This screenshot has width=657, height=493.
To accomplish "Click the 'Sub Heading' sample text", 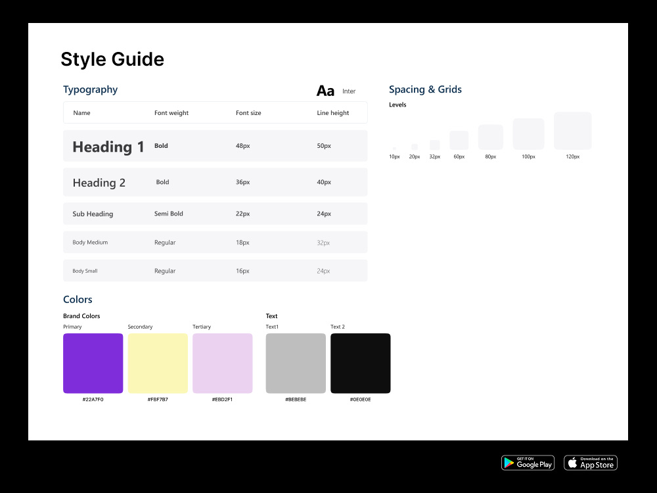I will [93, 214].
